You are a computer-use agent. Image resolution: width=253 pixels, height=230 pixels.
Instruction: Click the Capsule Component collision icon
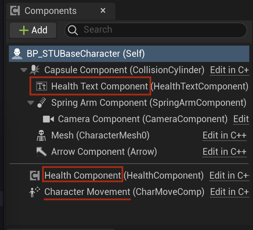click(35, 70)
